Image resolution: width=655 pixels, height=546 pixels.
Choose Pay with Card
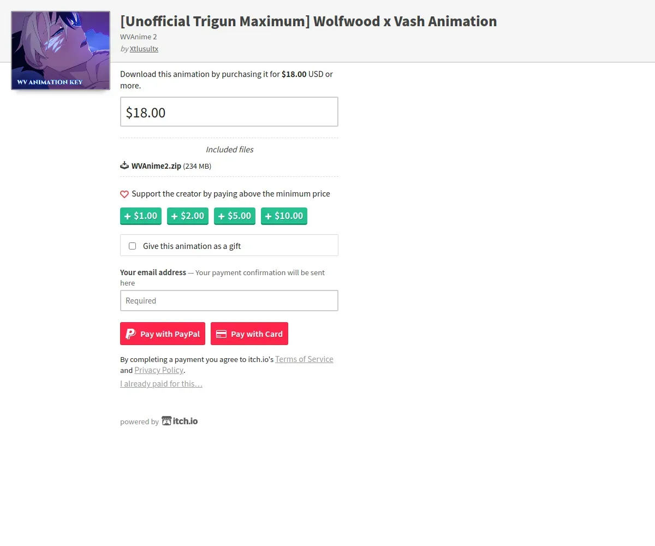249,334
